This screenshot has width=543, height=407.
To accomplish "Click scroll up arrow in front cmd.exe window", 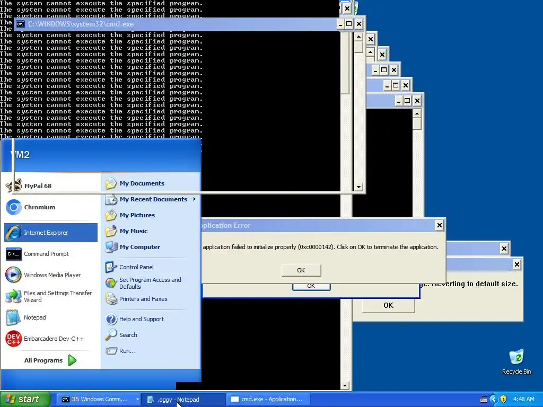I will pos(358,37).
